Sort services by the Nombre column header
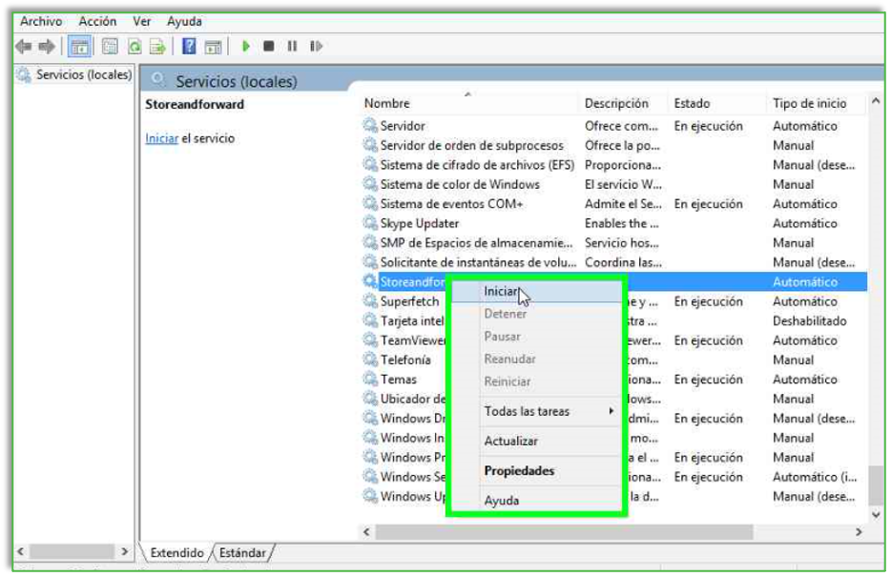Screen dimensions: 891x576 tap(387, 103)
